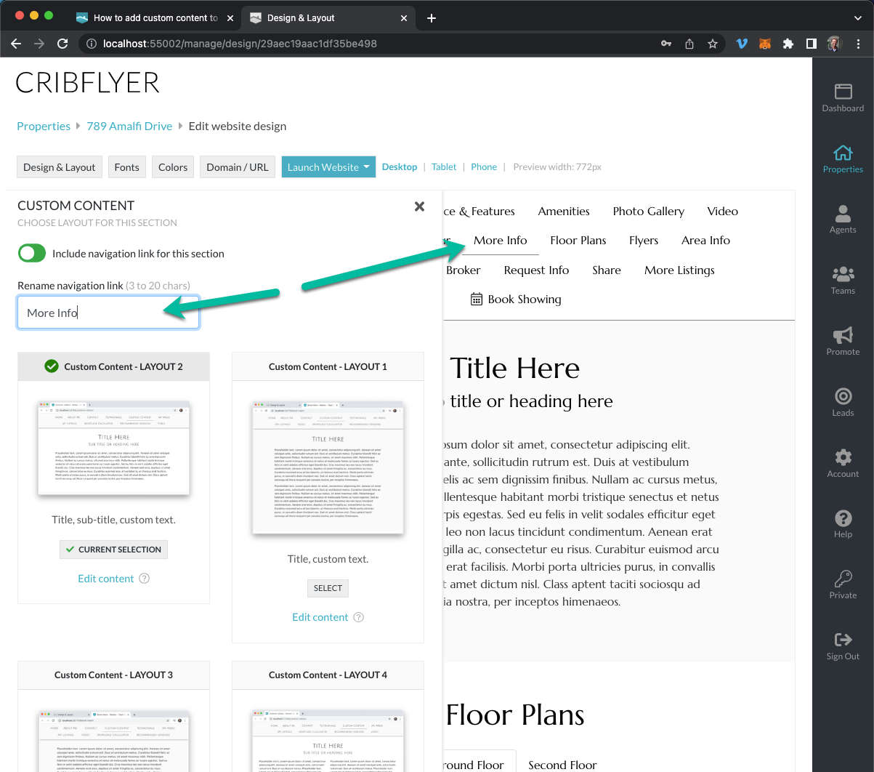Open Leads in the sidebar

point(843,402)
